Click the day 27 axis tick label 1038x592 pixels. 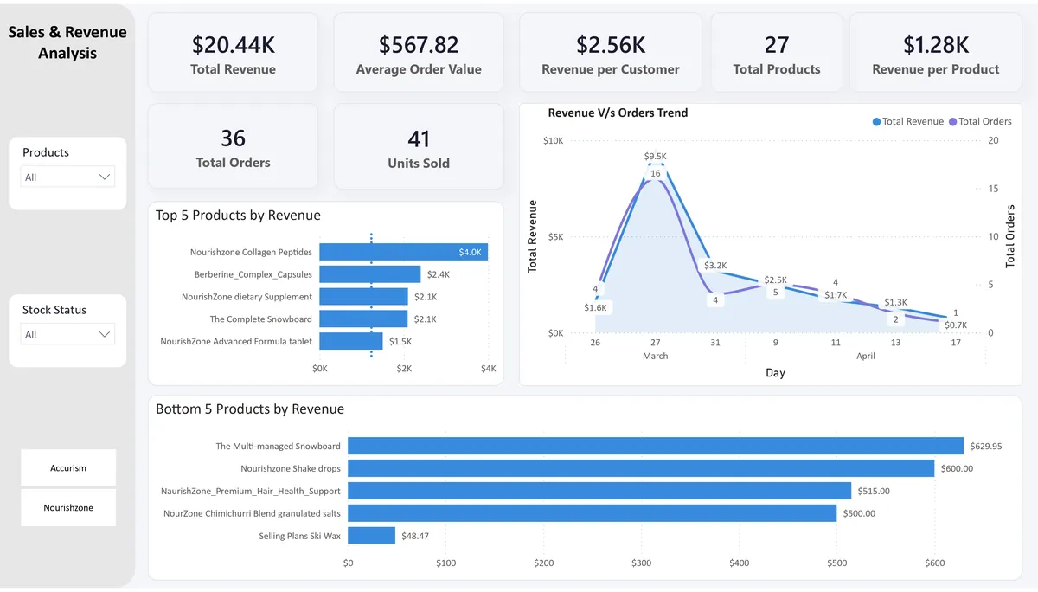coord(656,343)
